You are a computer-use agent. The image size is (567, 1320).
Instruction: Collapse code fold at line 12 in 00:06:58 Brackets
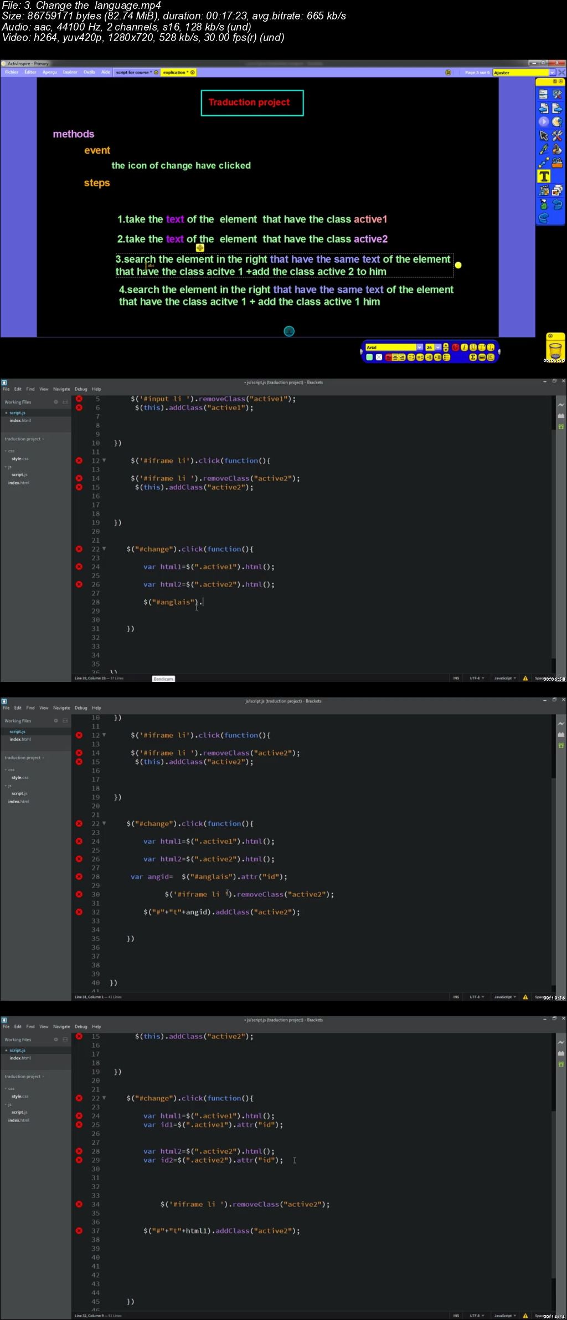tap(104, 461)
